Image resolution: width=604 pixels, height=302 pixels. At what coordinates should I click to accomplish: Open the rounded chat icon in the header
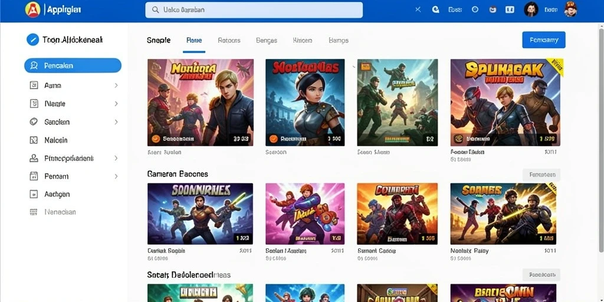[493, 9]
